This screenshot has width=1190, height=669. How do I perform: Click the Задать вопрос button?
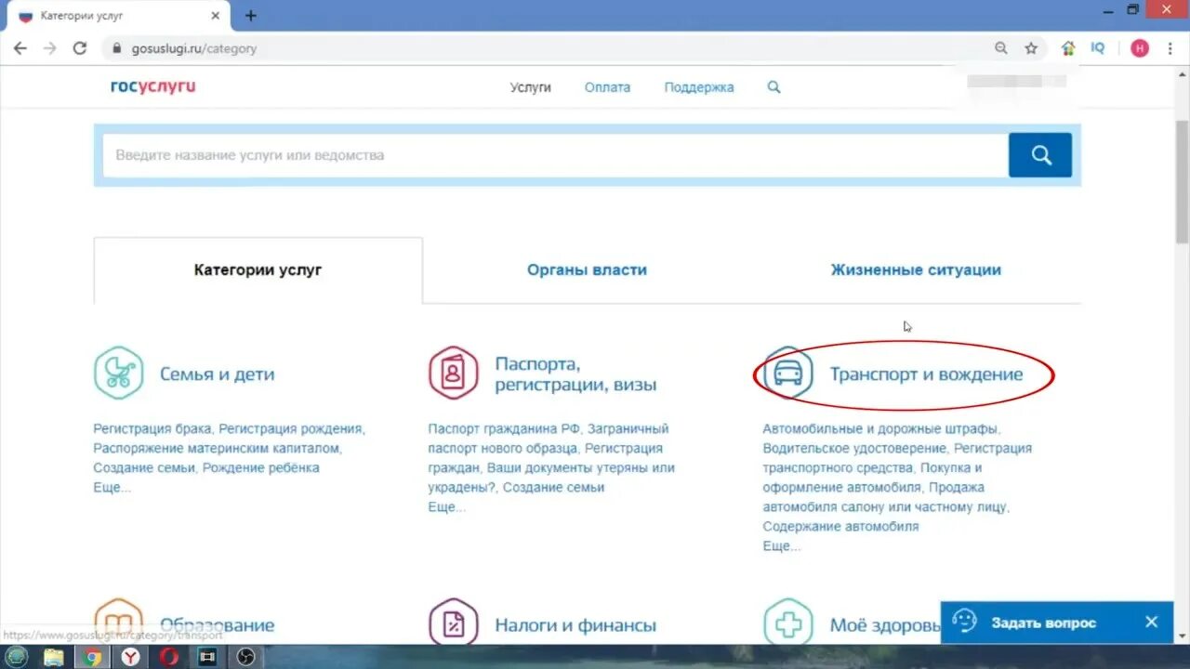coord(1057,622)
